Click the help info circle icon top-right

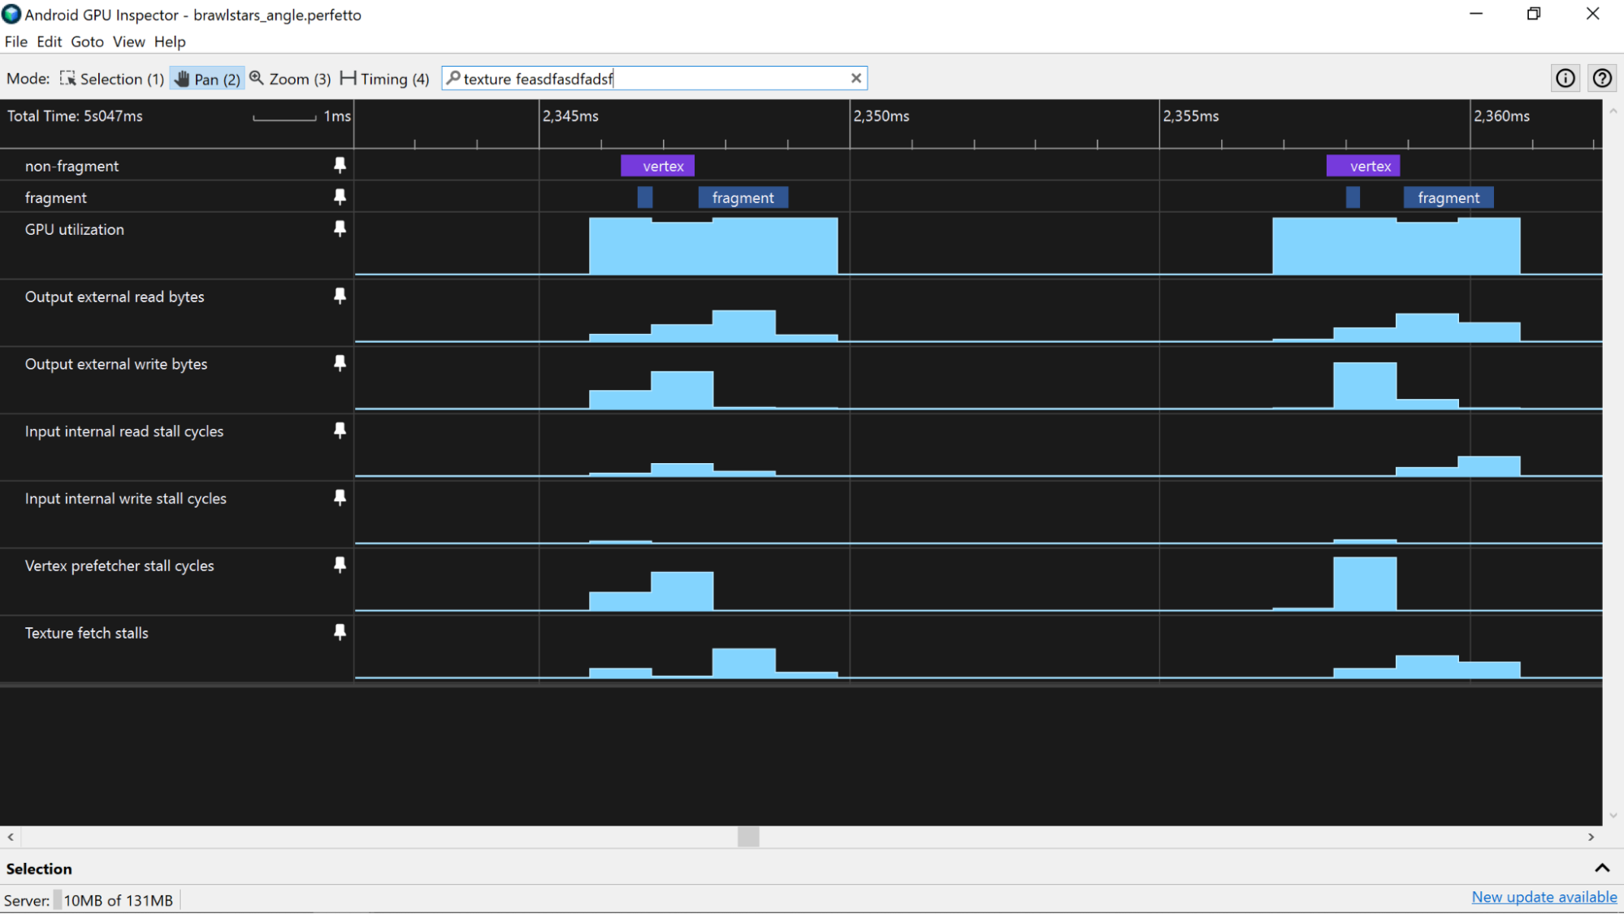click(1565, 78)
